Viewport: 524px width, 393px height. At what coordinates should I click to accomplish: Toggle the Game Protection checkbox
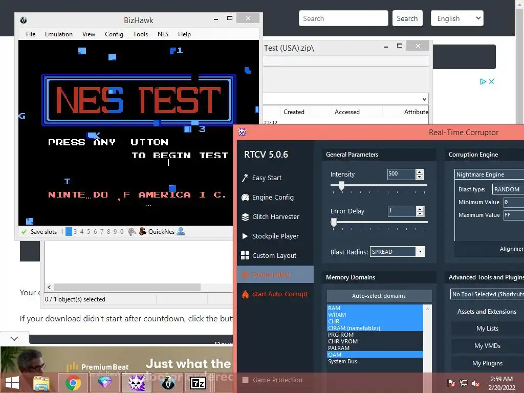(x=245, y=380)
